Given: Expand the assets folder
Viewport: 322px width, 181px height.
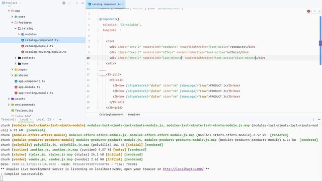Looking at the screenshot, I should pos(9,99).
